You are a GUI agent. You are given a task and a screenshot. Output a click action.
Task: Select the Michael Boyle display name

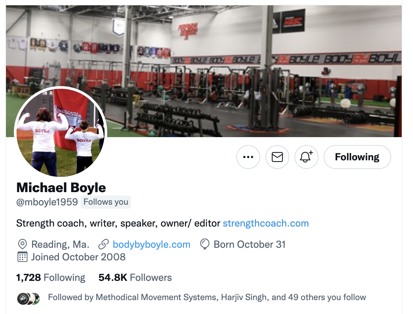pos(61,188)
